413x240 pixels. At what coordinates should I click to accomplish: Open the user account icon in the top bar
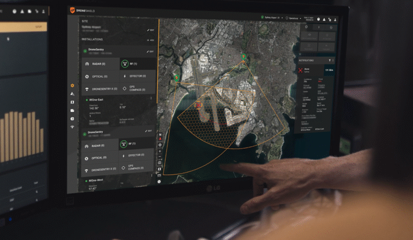pyautogui.click(x=335, y=19)
